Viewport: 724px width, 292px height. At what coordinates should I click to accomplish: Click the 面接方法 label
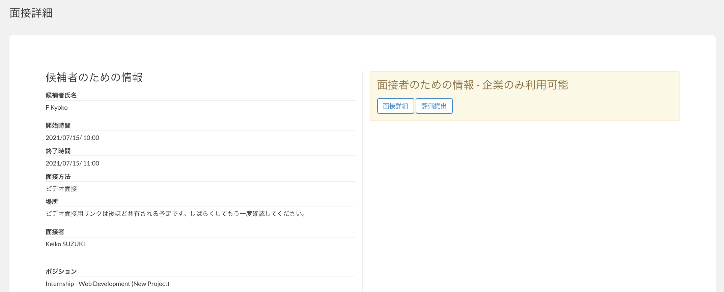pos(58,177)
